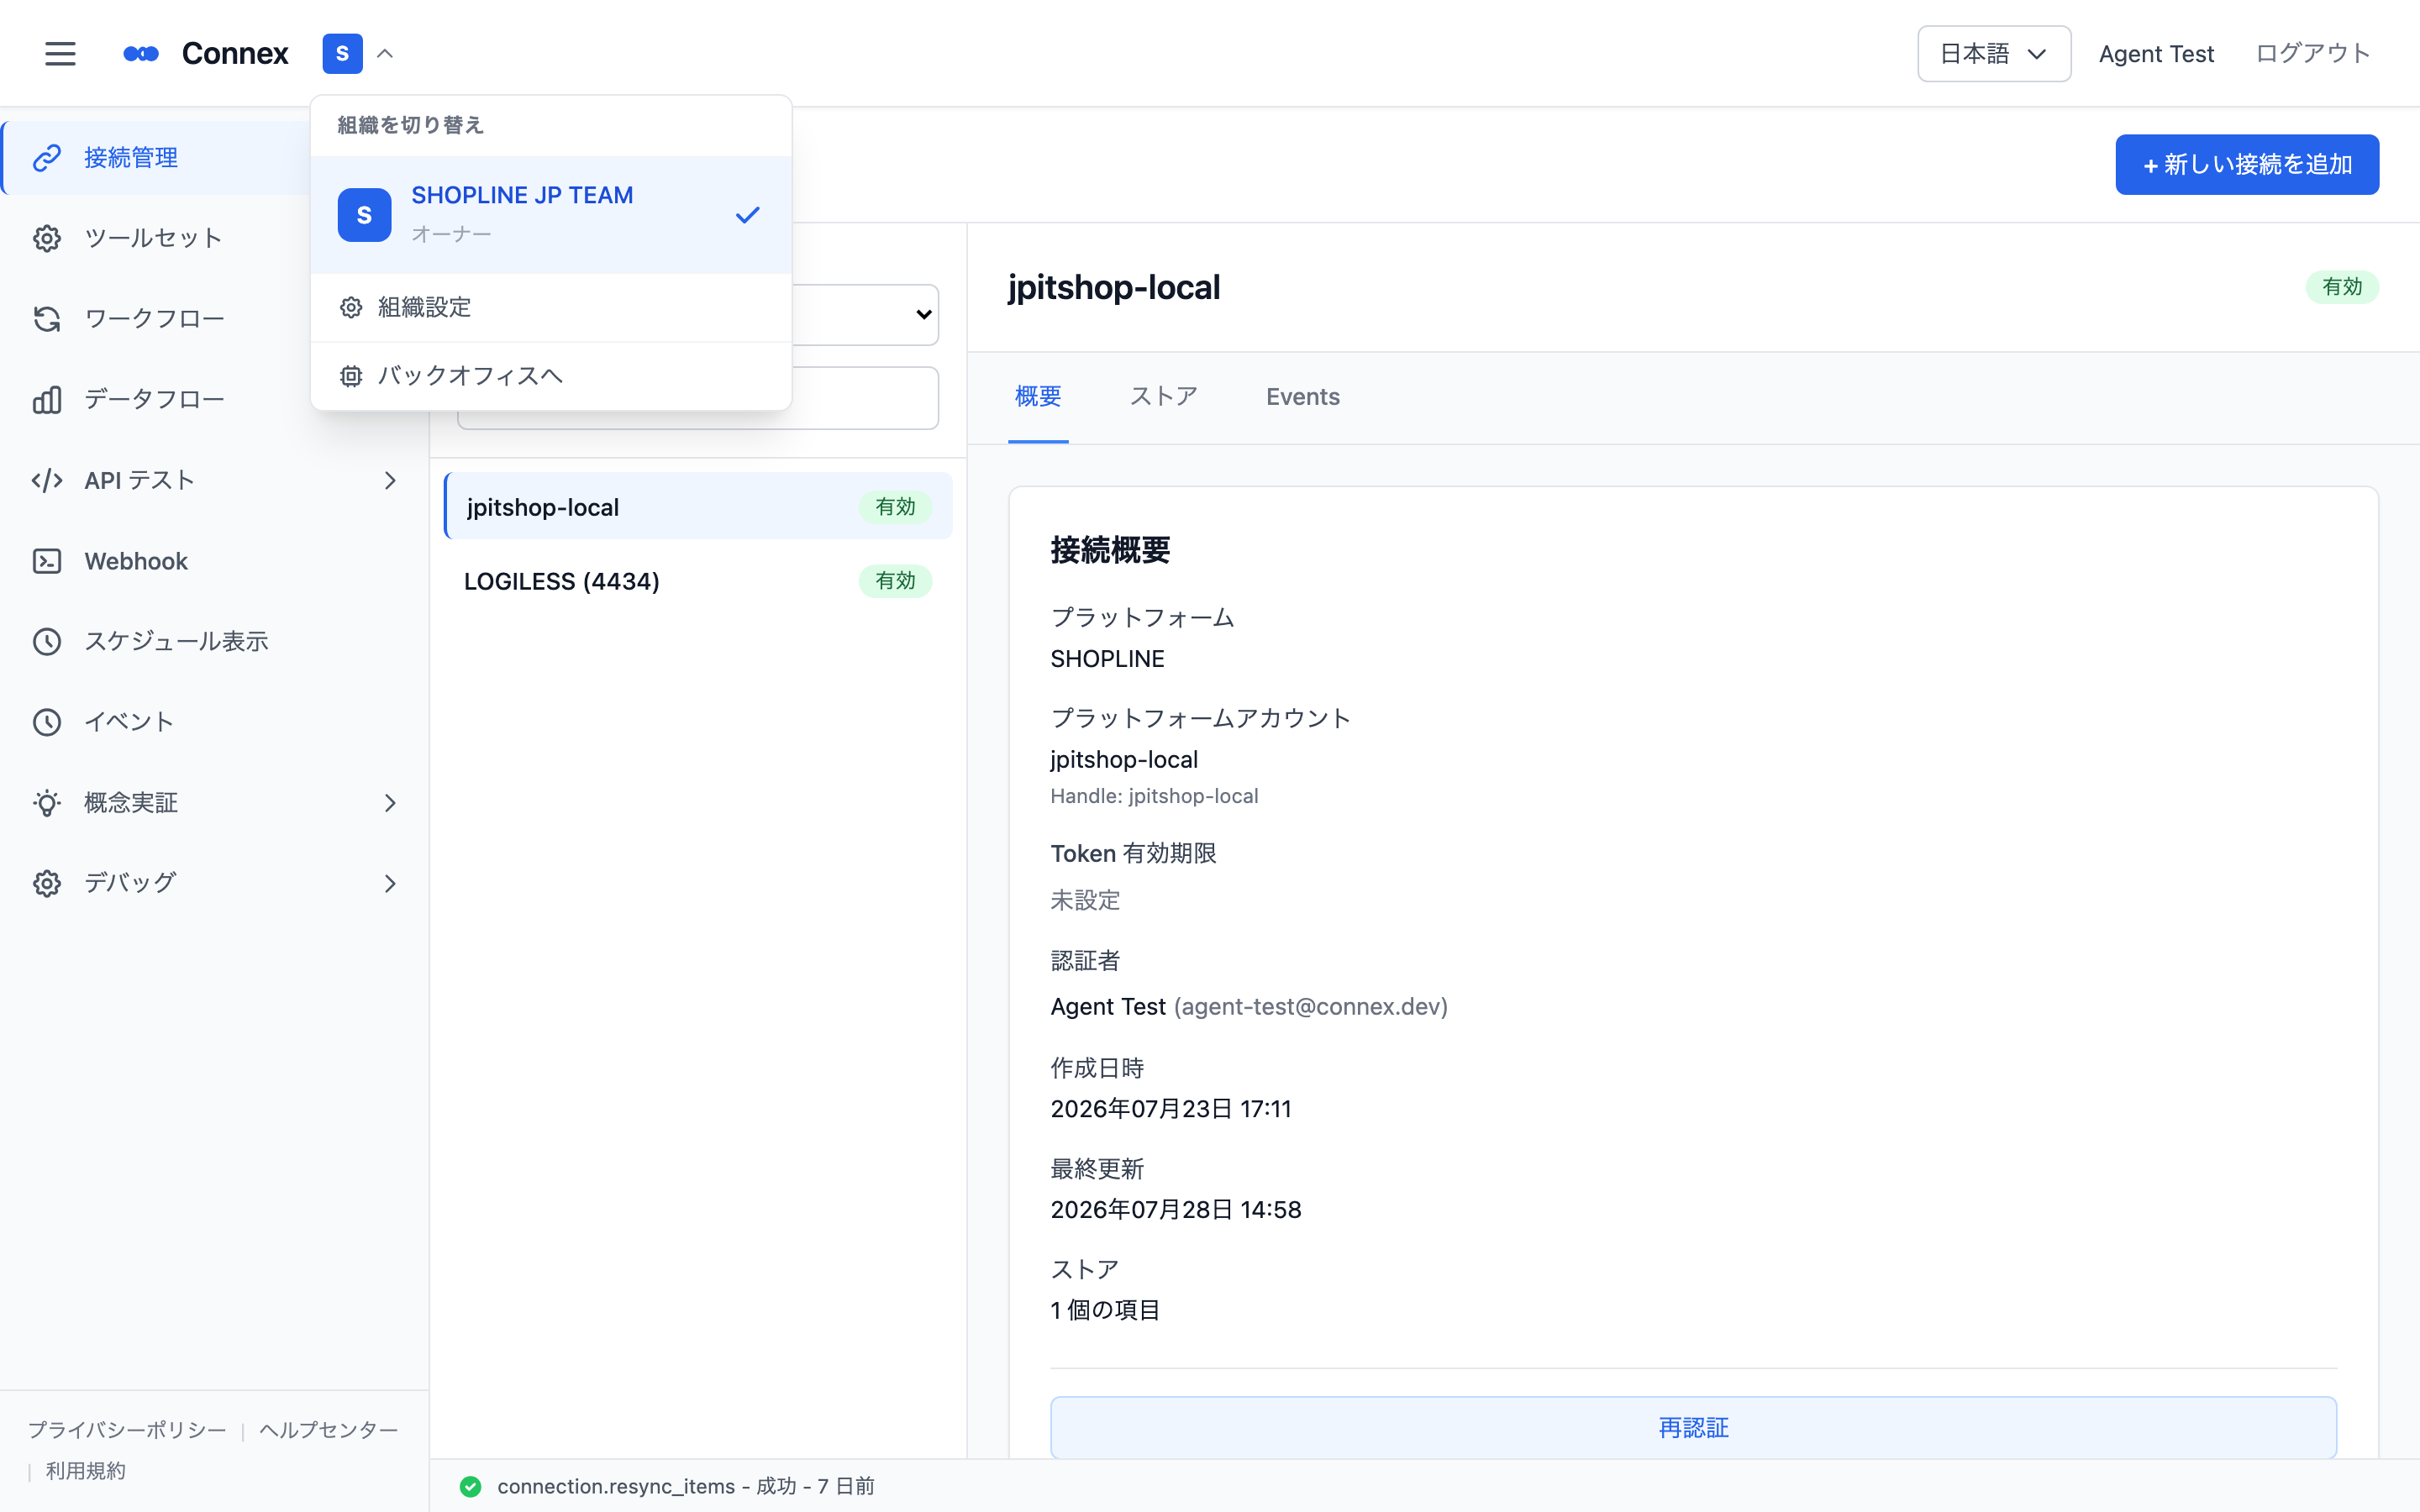This screenshot has height=1512, width=2420.
Task: Click the ワークフロー refresh icon
Action: tap(47, 319)
